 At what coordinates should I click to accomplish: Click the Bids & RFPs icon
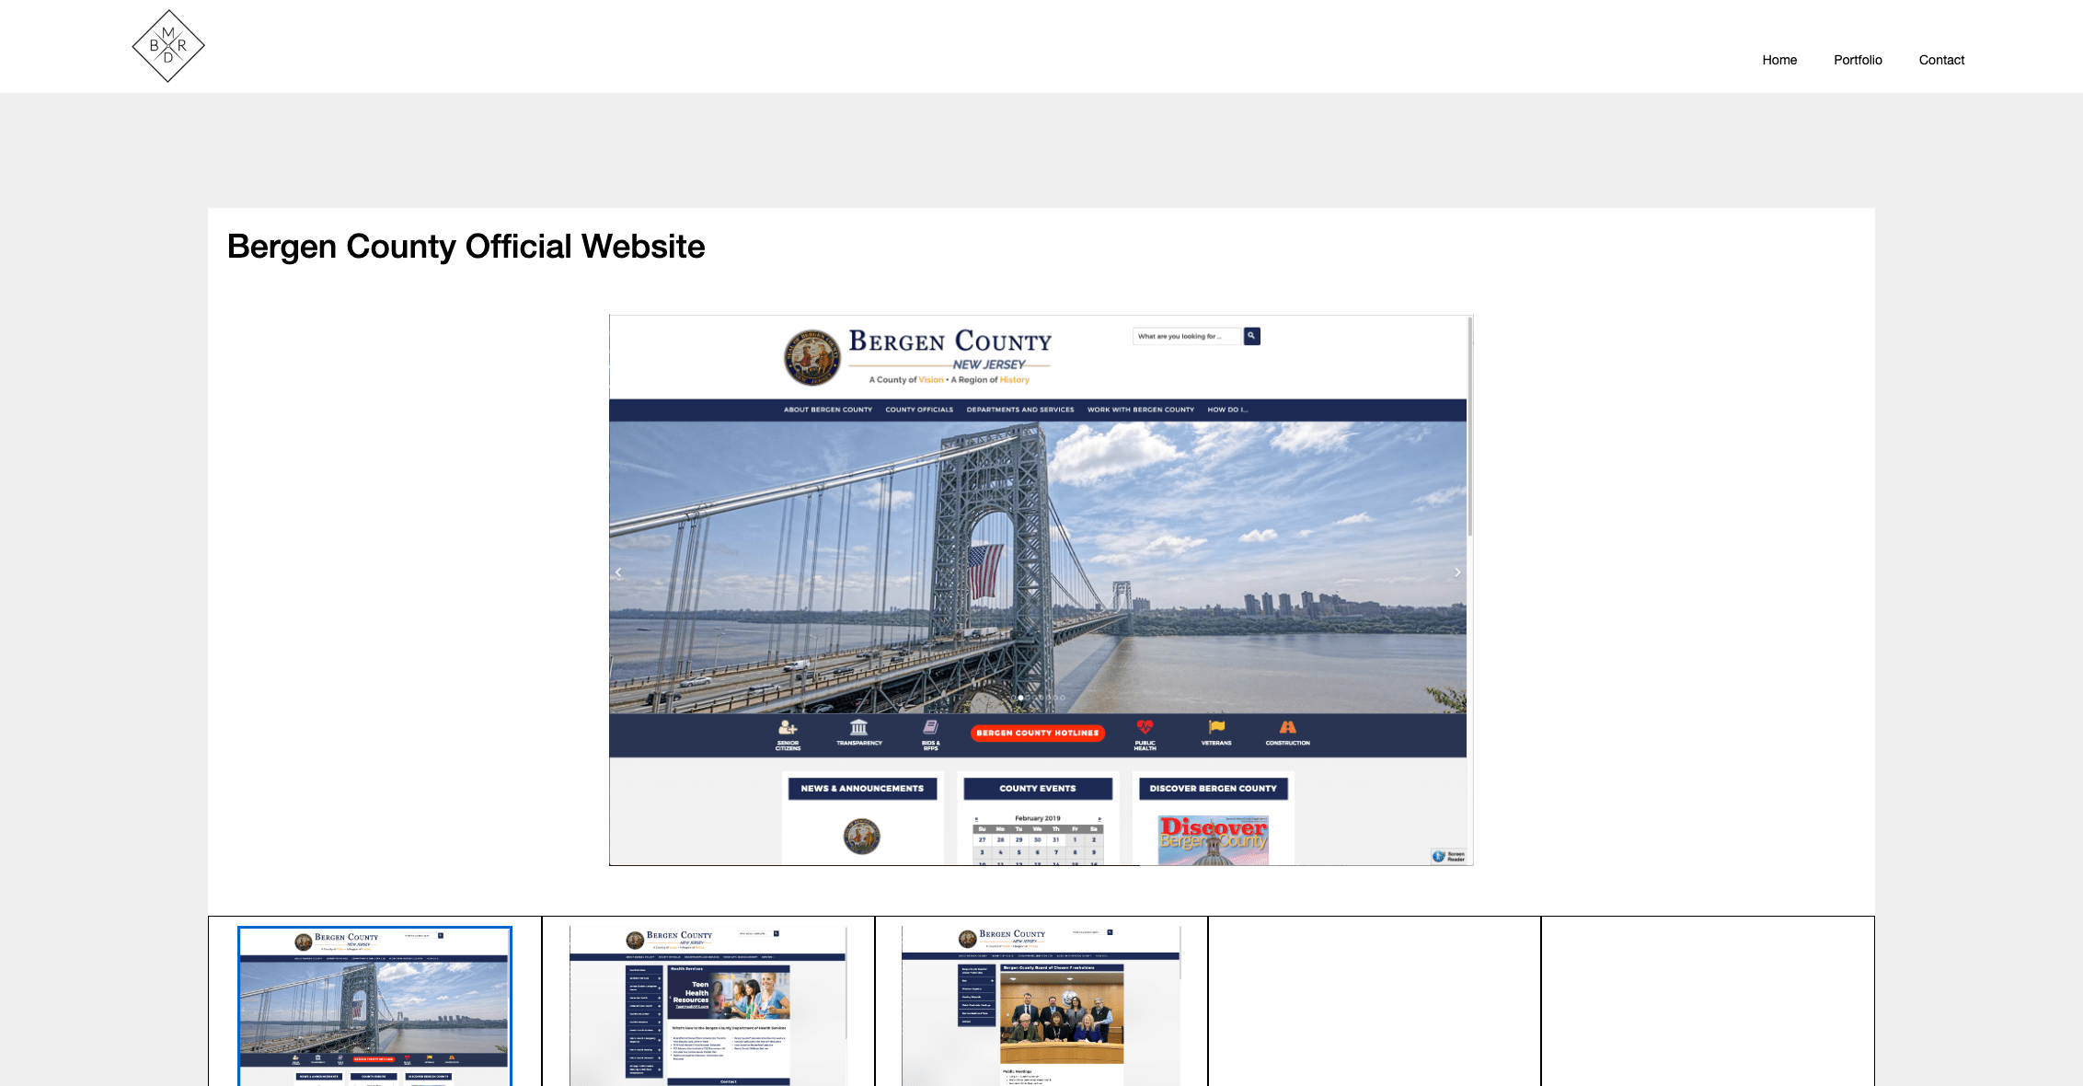click(930, 727)
